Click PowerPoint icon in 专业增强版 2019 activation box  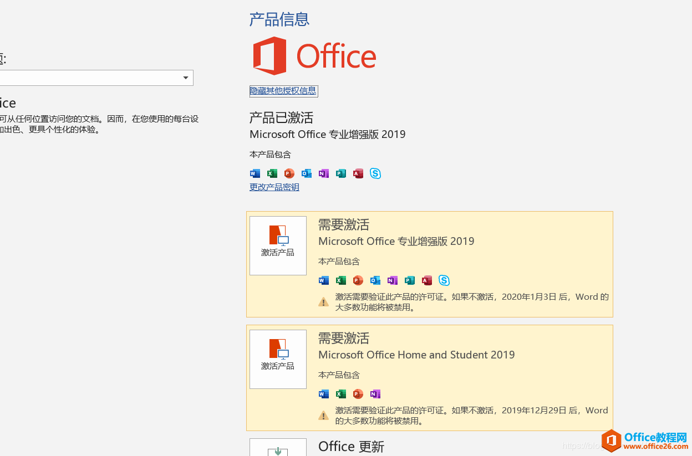(x=358, y=280)
